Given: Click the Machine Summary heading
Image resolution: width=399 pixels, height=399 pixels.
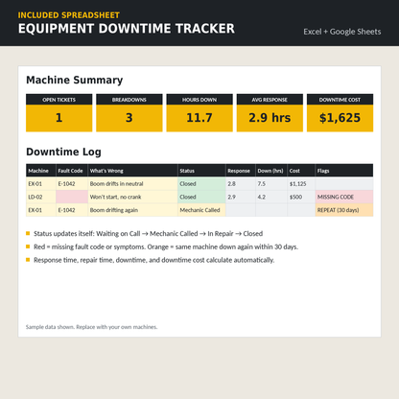Looking at the screenshot, I should [75, 80].
